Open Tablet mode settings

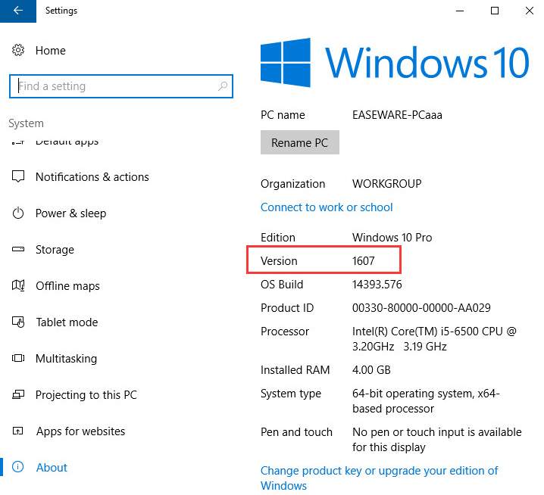[x=67, y=322]
